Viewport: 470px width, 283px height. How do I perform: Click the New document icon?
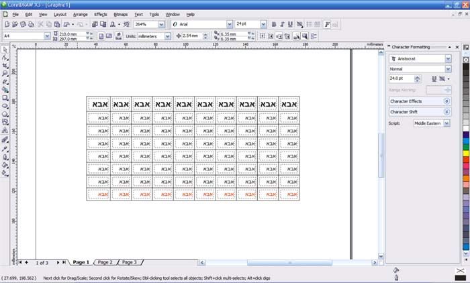click(x=7, y=24)
